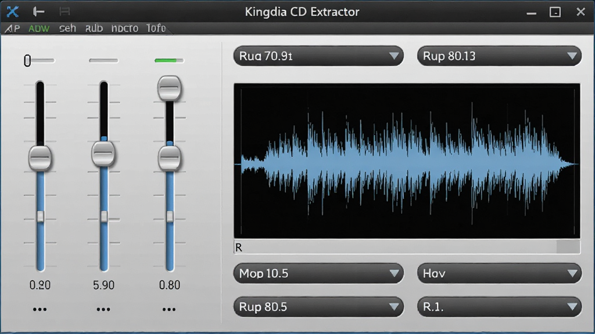This screenshot has height=334, width=595.
Task: Maximize the Kingdia CD Extractor window
Action: click(x=555, y=12)
